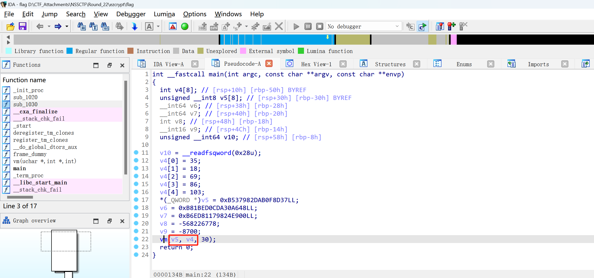Switch to the Hex View-1 tab
The width and height of the screenshot is (594, 278).
pos(316,64)
